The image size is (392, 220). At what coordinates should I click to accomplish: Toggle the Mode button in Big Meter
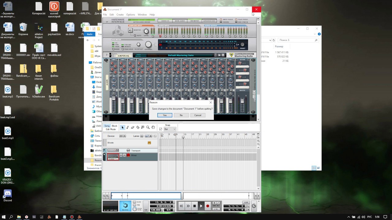pos(114,49)
